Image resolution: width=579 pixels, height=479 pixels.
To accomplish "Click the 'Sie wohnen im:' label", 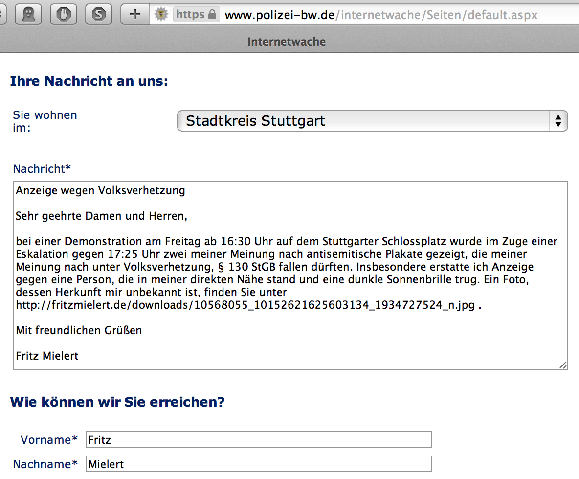I will [x=45, y=121].
